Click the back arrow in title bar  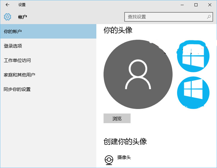pos(8,5)
